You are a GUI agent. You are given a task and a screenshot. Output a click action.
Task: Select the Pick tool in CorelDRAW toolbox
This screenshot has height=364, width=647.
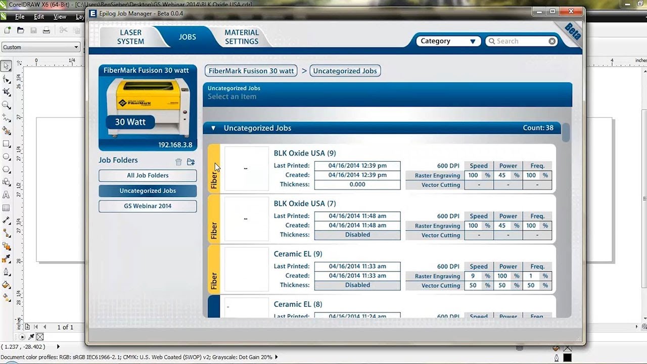6,66
